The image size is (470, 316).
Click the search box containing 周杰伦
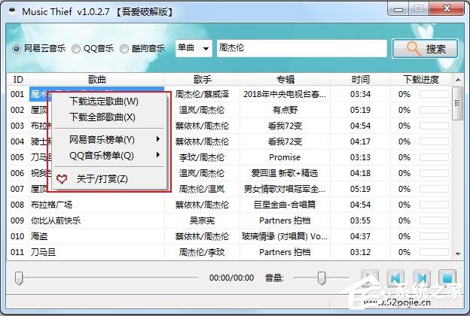pos(302,48)
